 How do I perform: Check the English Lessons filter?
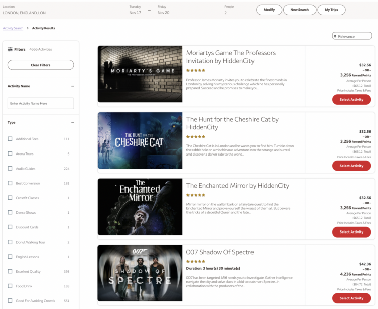(10, 257)
